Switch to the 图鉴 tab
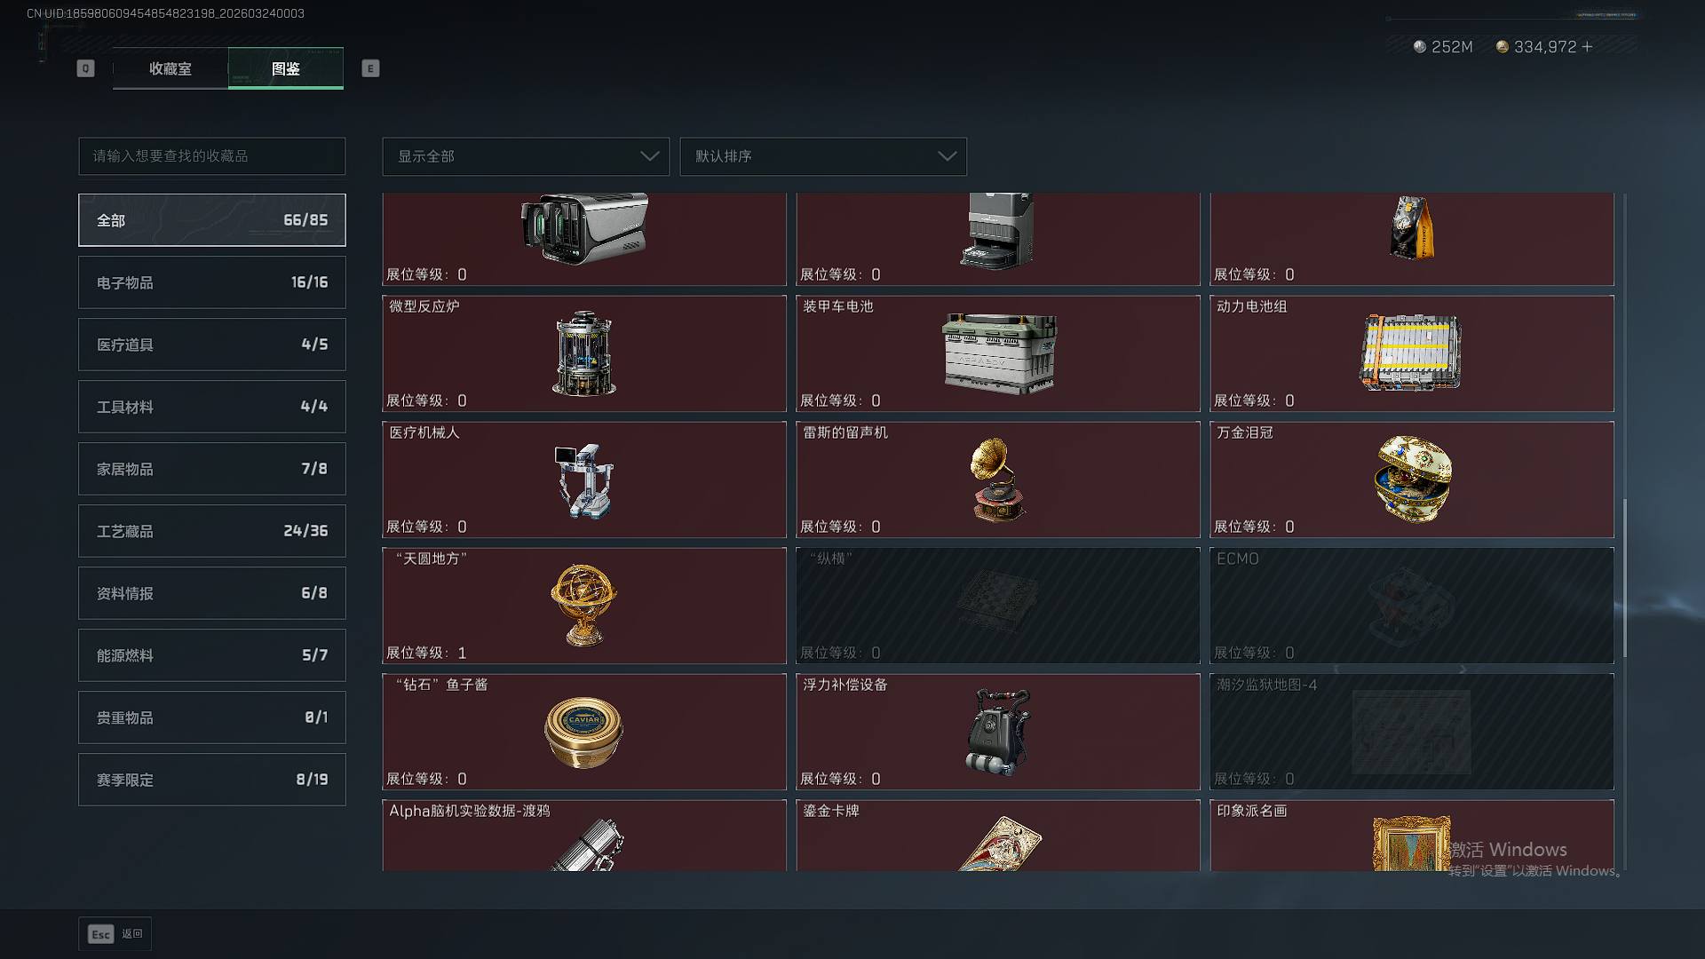This screenshot has width=1705, height=959. click(x=286, y=68)
